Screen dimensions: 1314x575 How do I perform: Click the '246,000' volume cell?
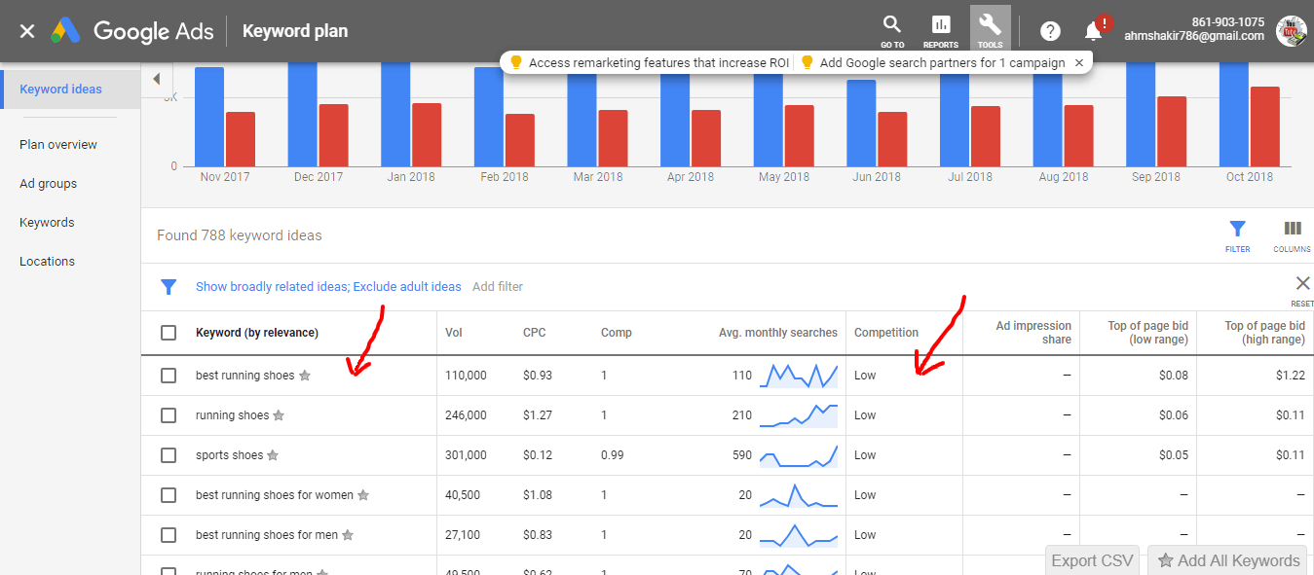(466, 415)
